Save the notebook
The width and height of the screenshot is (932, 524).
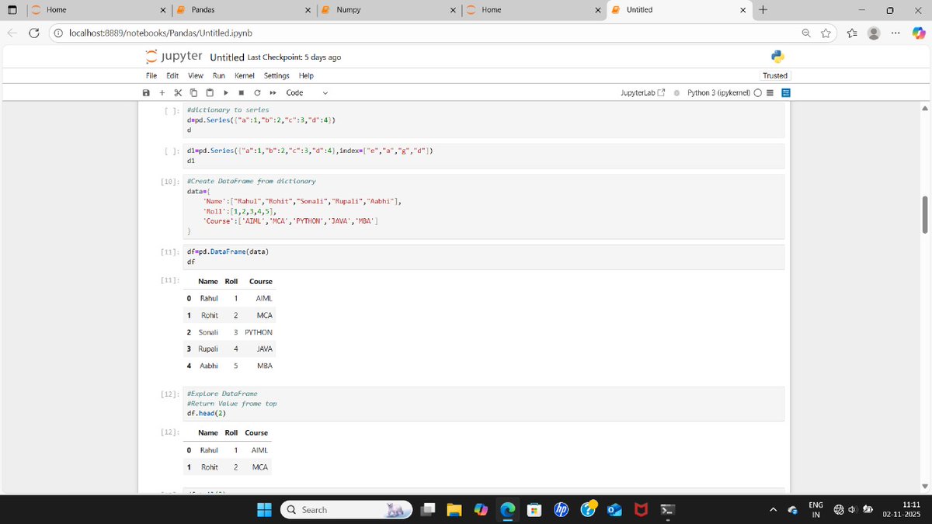pos(146,92)
